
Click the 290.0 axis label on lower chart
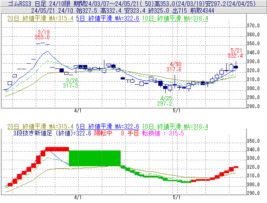tap(253, 193)
